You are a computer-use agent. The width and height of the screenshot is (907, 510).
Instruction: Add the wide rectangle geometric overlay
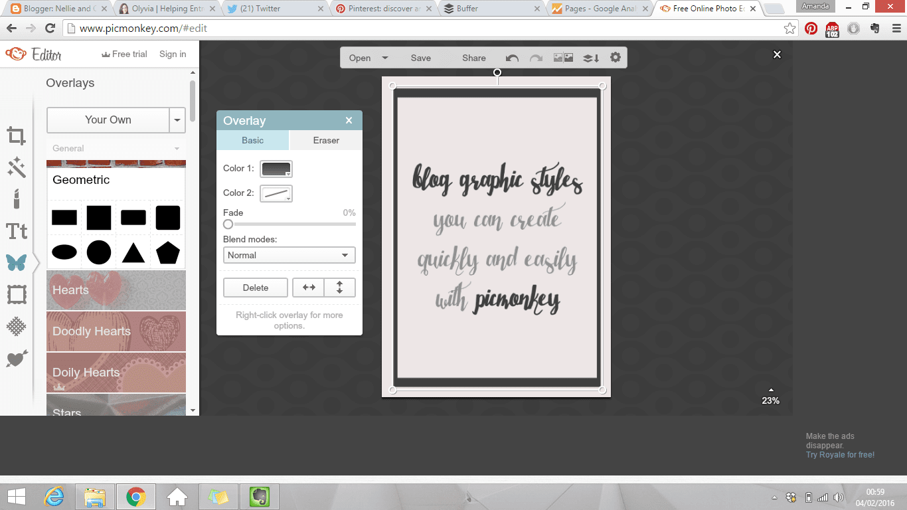coord(64,217)
